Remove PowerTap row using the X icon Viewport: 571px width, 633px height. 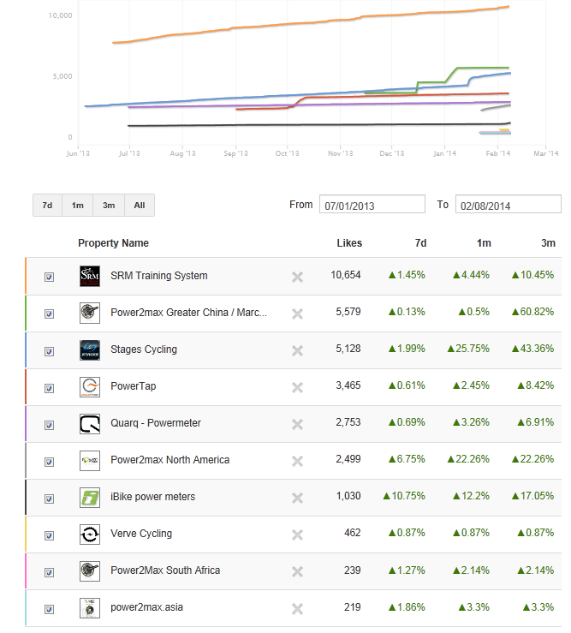coord(297,387)
